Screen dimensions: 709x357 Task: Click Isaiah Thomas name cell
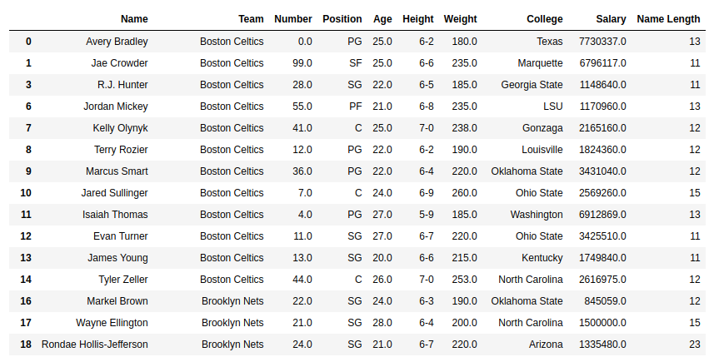coord(115,215)
